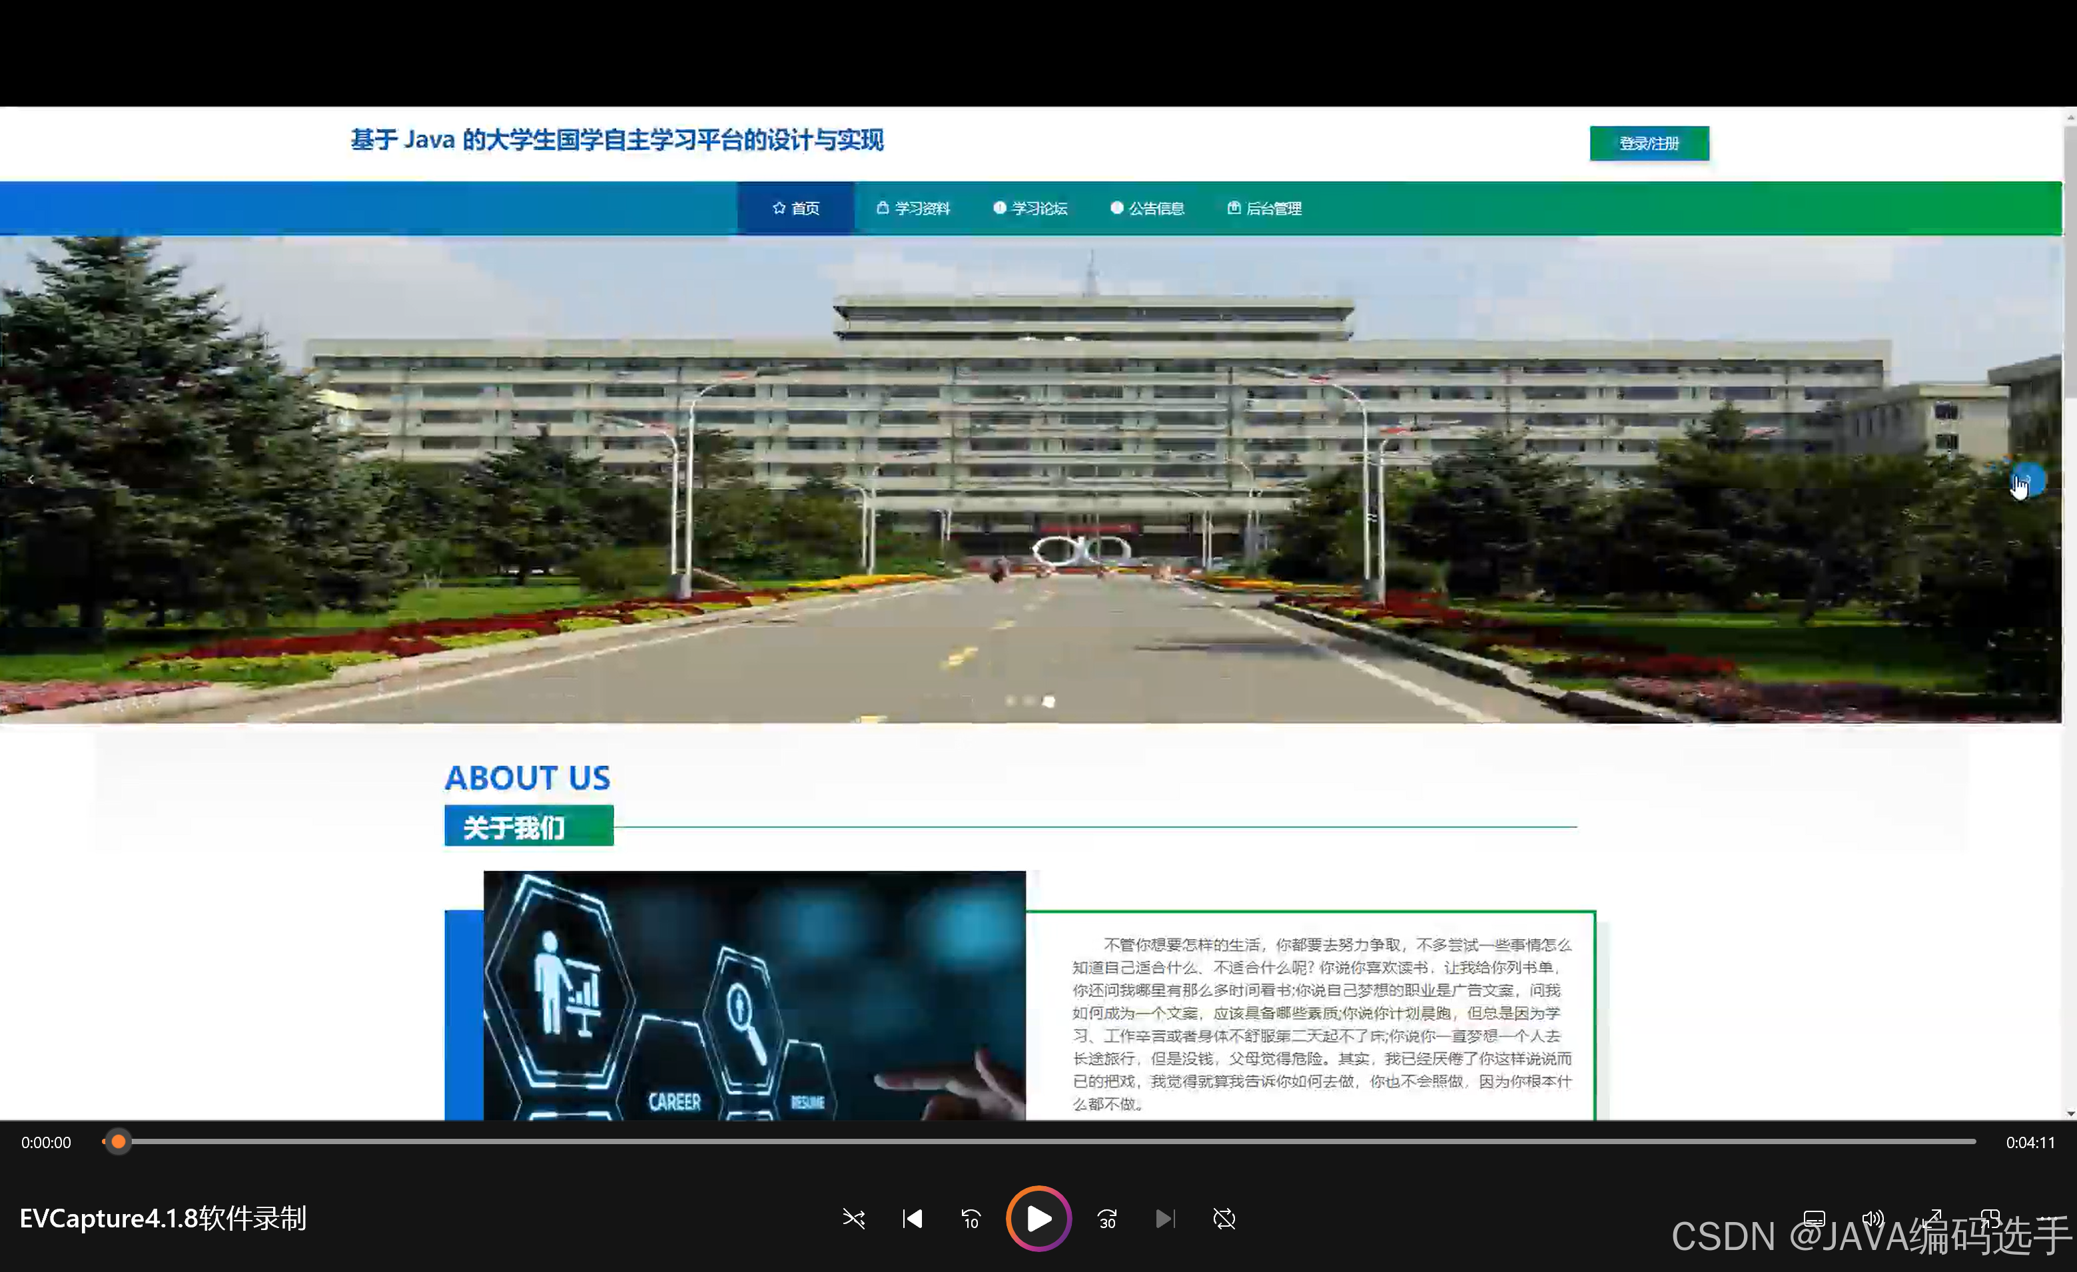Select the second carousel indicator dot
The width and height of the screenshot is (2077, 1272).
point(1029,701)
